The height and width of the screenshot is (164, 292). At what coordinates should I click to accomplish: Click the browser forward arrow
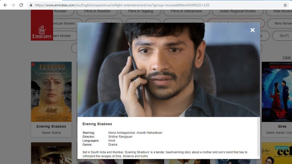click(x=13, y=5)
